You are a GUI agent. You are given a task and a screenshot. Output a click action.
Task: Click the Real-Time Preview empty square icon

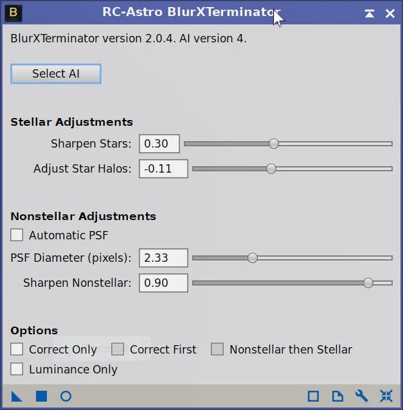(313, 396)
